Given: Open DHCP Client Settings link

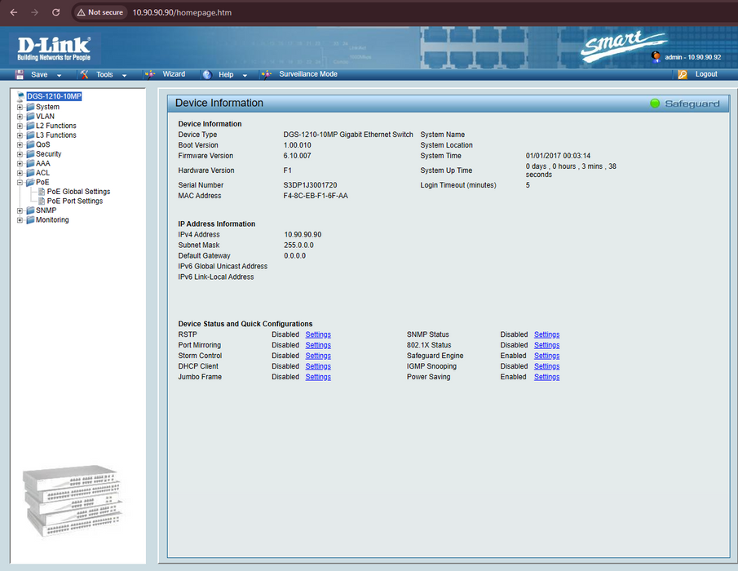Looking at the screenshot, I should (318, 366).
